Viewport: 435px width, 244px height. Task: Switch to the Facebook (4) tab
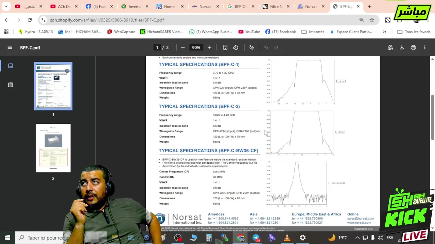click(x=99, y=6)
